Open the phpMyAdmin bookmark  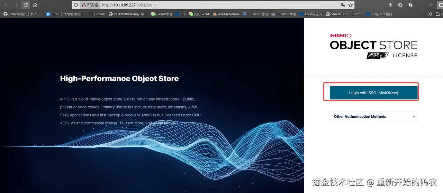226,14
